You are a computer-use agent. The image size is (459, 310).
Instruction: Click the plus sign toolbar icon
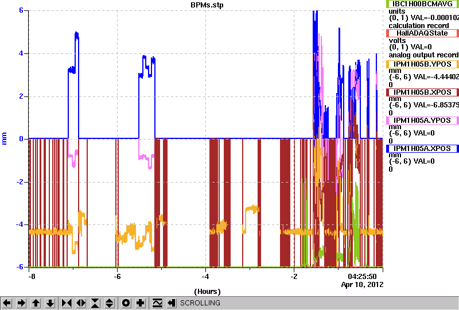(141, 303)
